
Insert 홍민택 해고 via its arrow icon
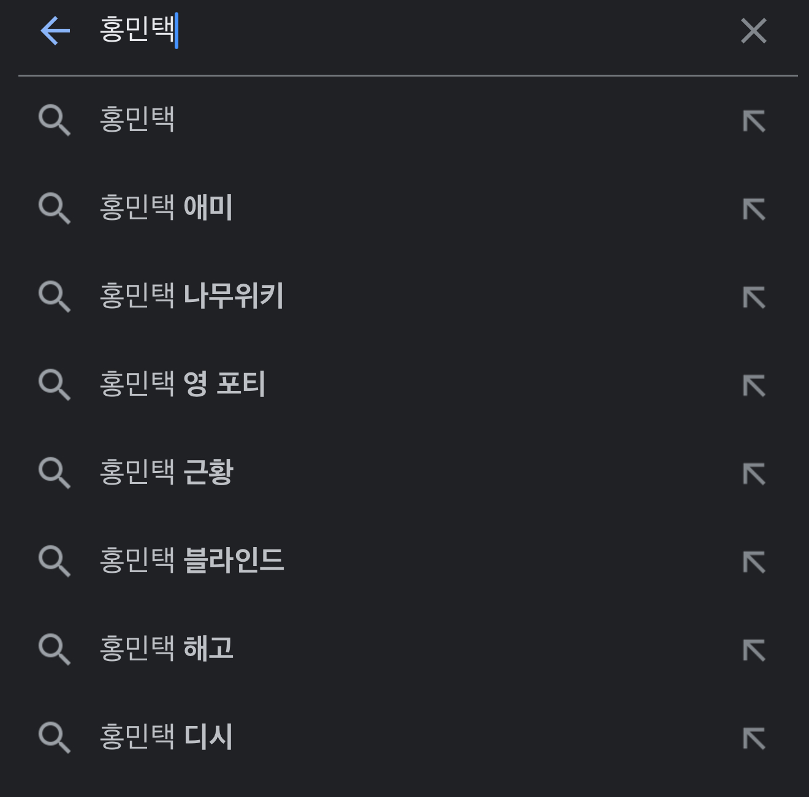point(754,650)
